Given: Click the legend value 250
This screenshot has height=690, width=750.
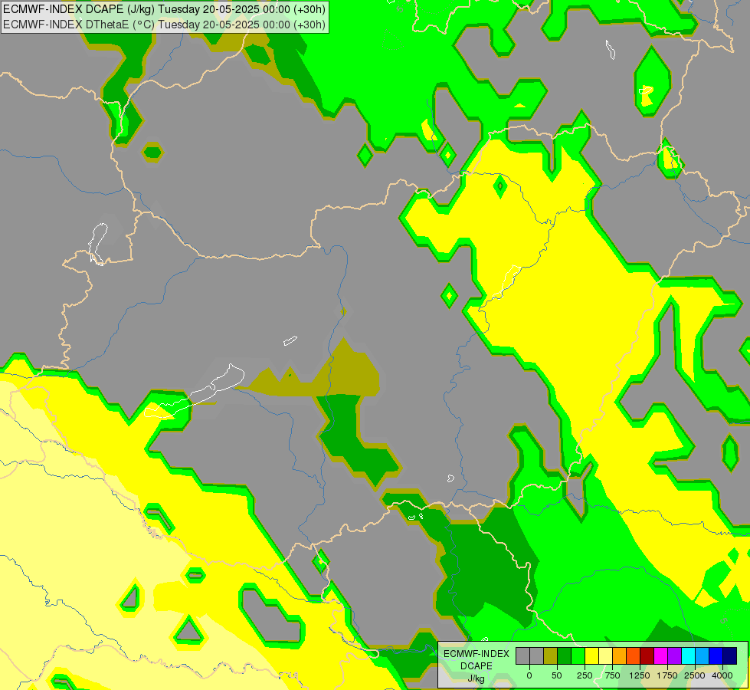Looking at the screenshot, I should [585, 675].
